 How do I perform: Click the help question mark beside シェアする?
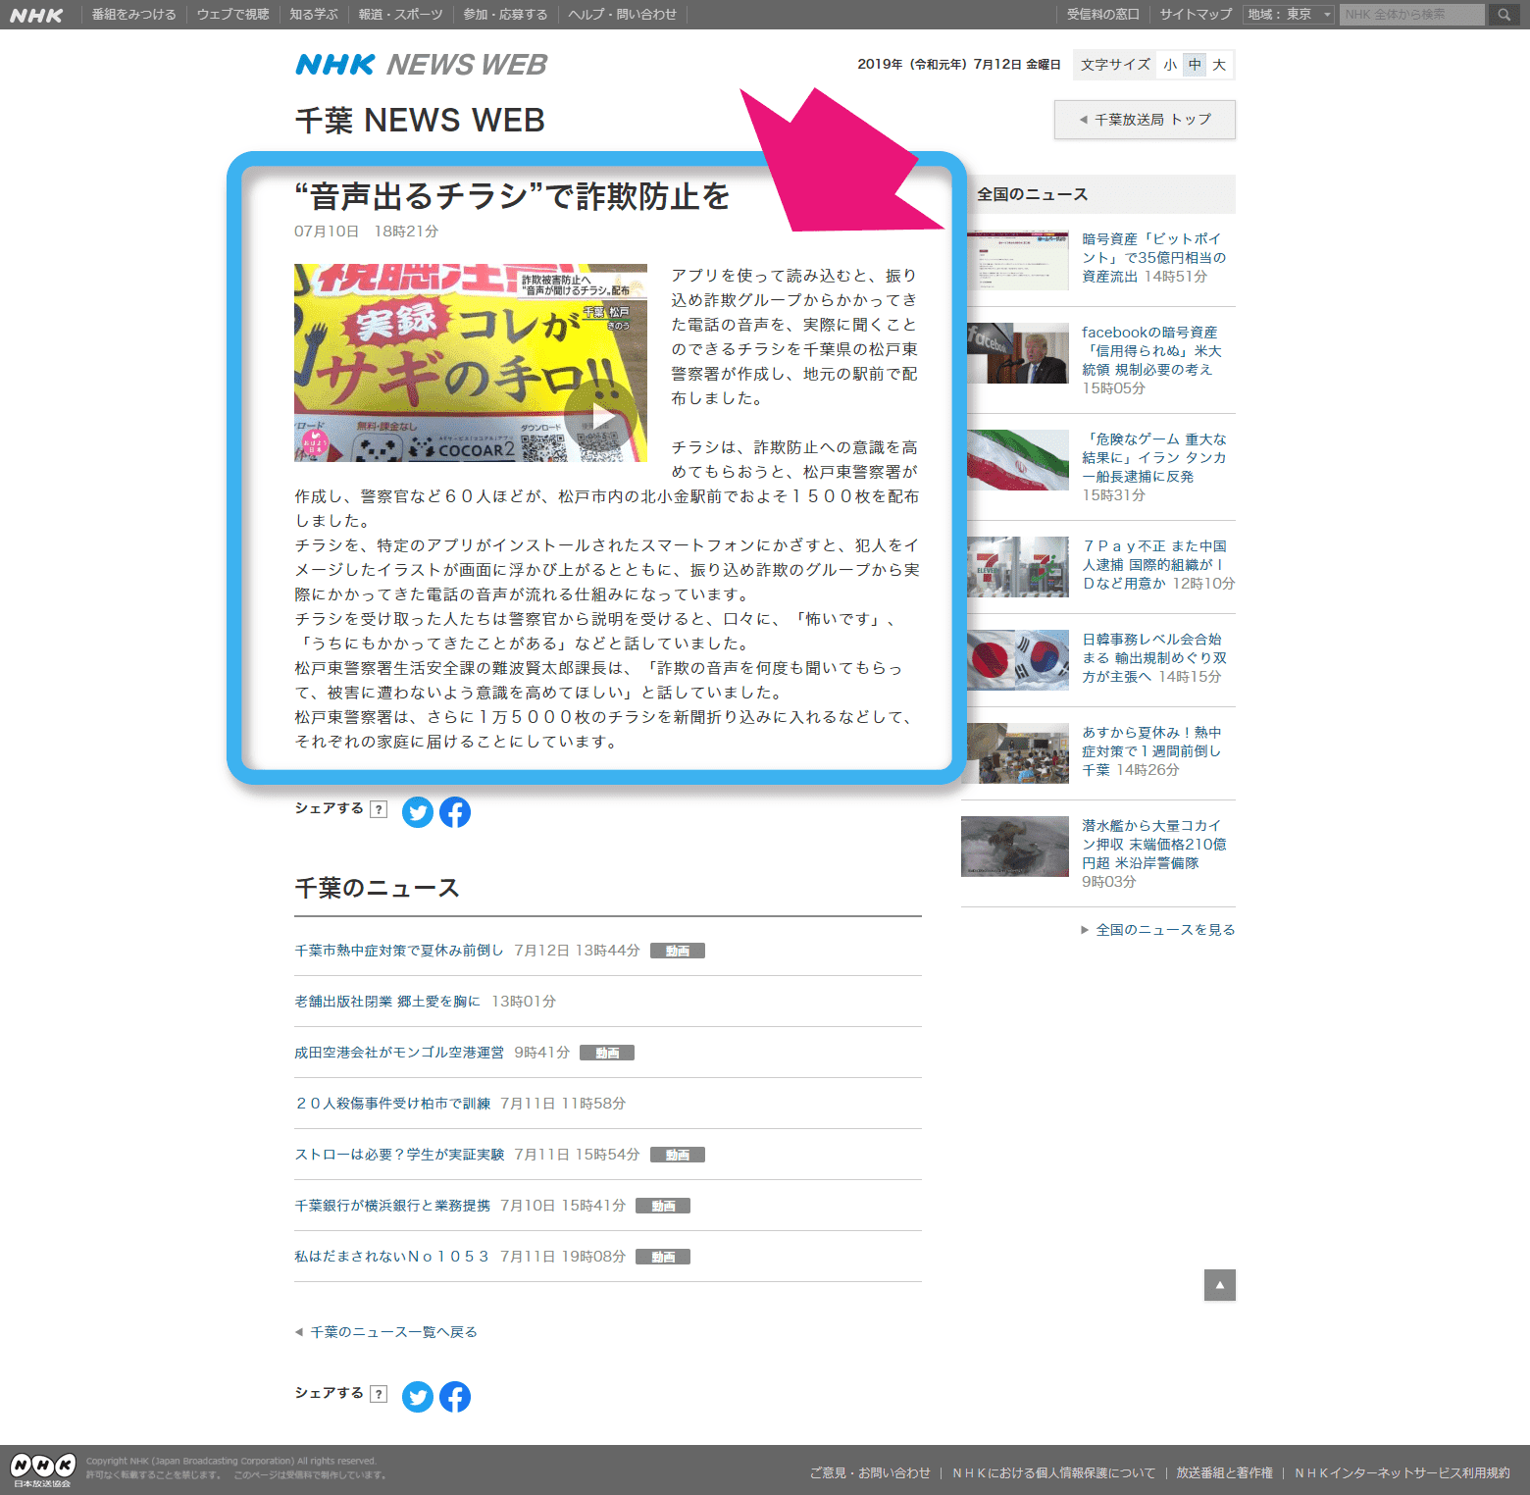click(379, 809)
